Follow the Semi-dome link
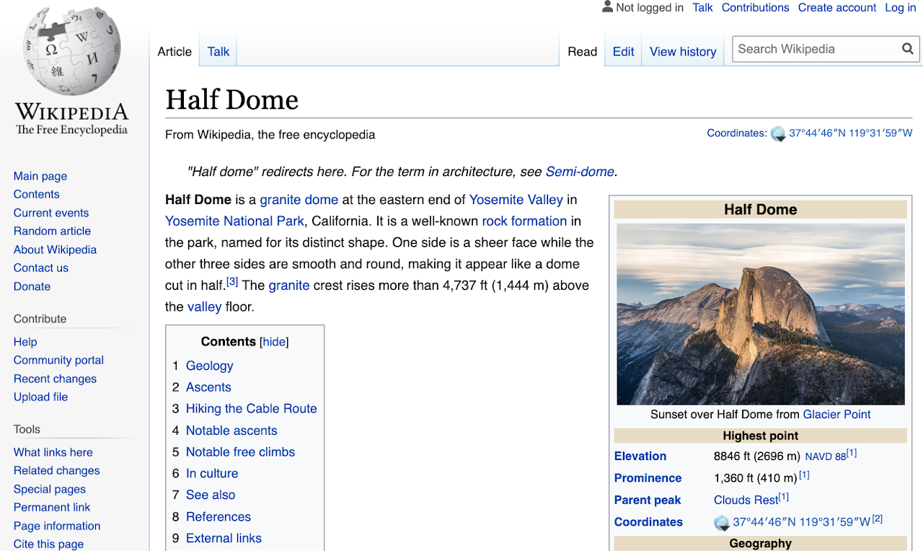 pyautogui.click(x=579, y=172)
